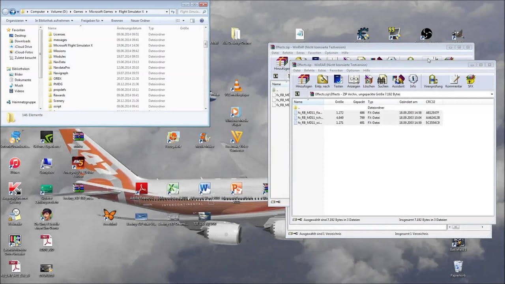This screenshot has height=284, width=505.
Task: Click Brennen button in Explorer
Action: 117,21
